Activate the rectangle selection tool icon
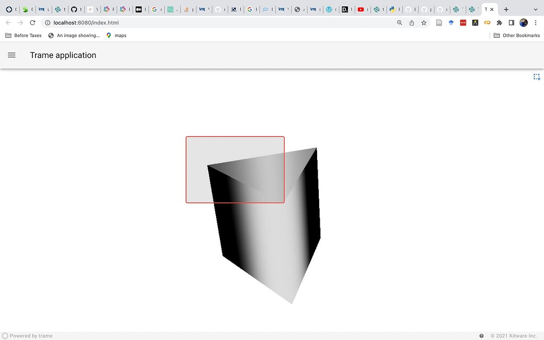The width and height of the screenshot is (544, 340). point(537,77)
